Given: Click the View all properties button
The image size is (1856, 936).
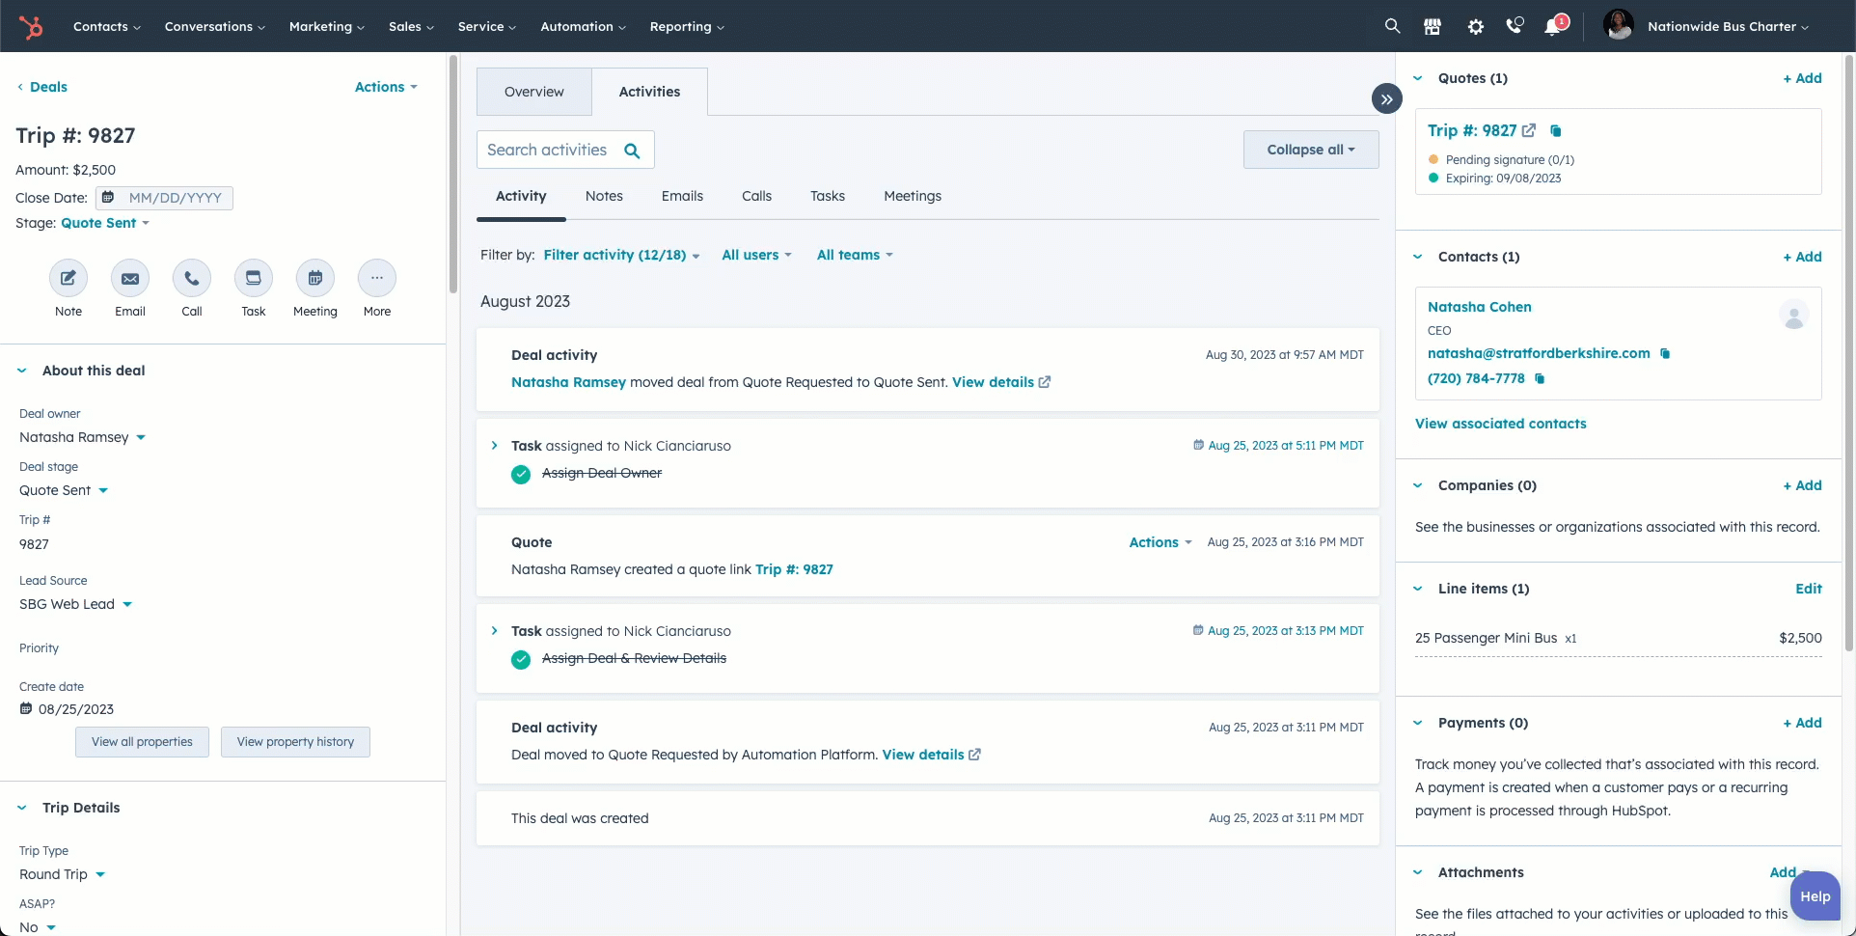Looking at the screenshot, I should click(x=142, y=742).
